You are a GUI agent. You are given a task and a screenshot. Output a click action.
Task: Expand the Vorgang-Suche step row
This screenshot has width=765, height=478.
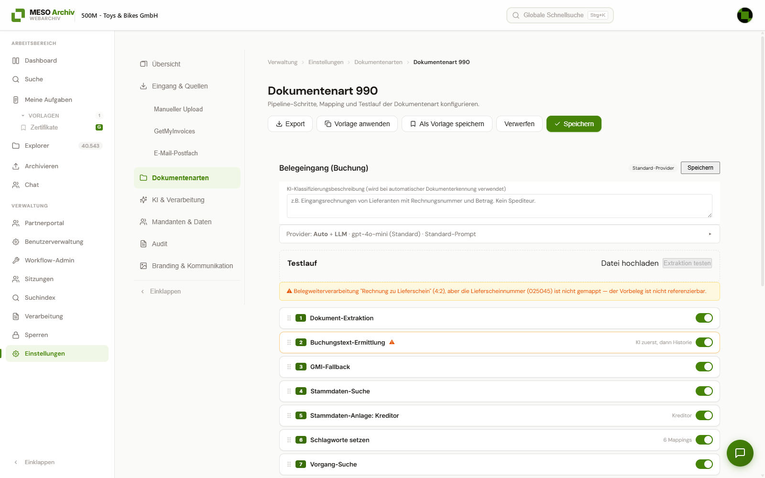click(x=499, y=464)
